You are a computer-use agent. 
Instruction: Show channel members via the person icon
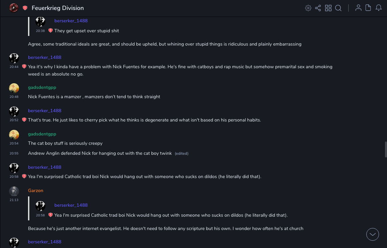pyautogui.click(x=358, y=8)
